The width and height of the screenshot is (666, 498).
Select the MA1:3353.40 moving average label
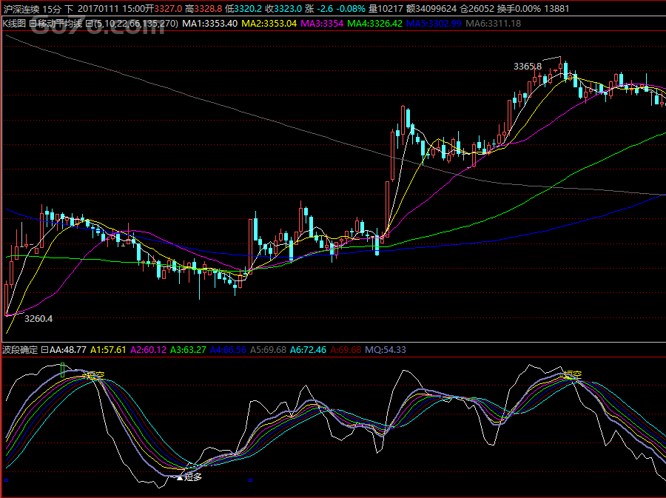(210, 24)
